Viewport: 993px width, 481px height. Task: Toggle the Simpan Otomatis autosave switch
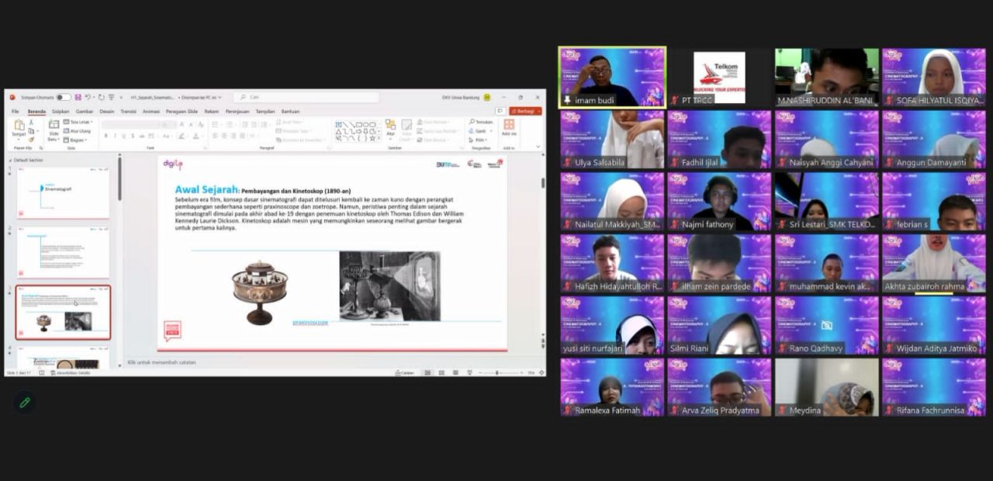coord(63,97)
